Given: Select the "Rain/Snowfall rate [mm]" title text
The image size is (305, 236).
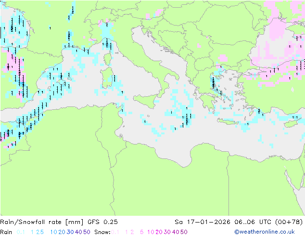Looking at the screenshot, I should [42, 222].
